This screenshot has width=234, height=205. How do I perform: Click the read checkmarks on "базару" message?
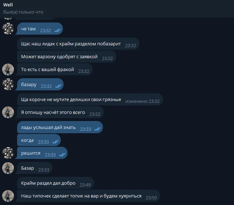[x=58, y=86]
